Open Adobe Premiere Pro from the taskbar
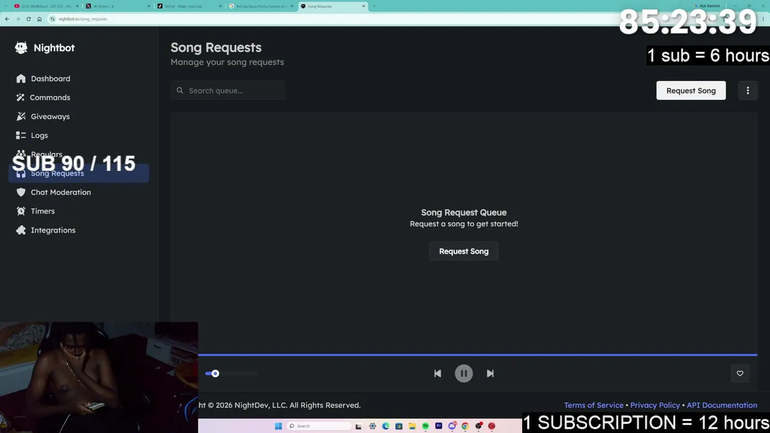 [x=439, y=426]
